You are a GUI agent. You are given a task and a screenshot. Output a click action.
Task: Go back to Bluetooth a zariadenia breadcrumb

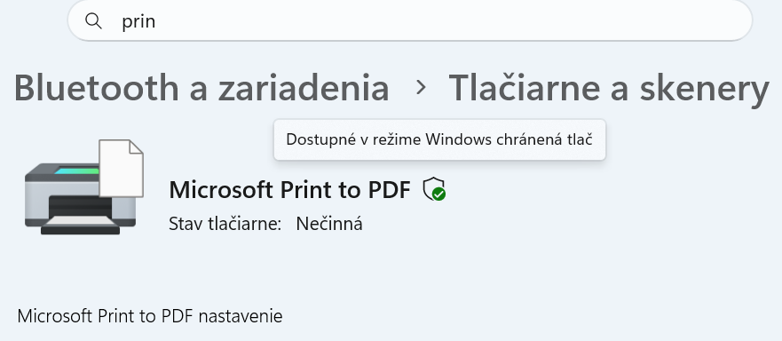[x=201, y=87]
